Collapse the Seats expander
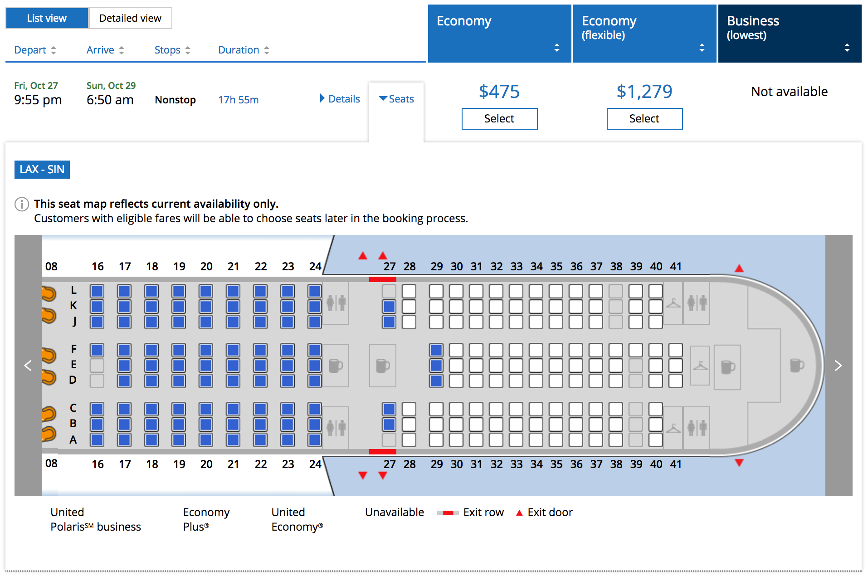Screen dimensions: 868x576 tap(396, 99)
